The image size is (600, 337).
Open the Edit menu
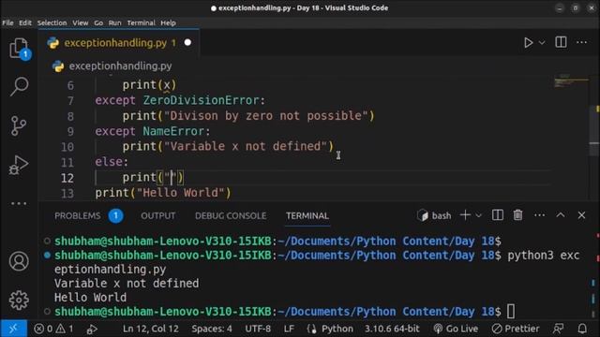point(25,22)
